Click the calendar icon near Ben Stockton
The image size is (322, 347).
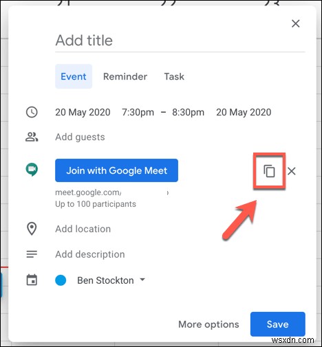pos(32,280)
